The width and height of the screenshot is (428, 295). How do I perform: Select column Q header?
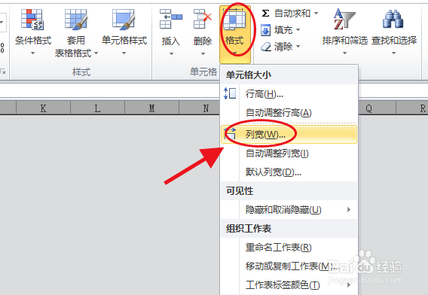377,108
